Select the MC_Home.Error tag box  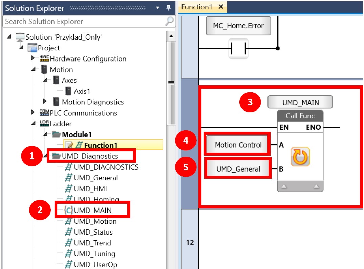(x=238, y=26)
